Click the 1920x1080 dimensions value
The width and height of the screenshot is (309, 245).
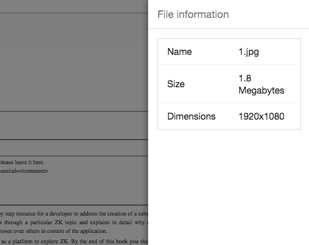click(x=262, y=116)
